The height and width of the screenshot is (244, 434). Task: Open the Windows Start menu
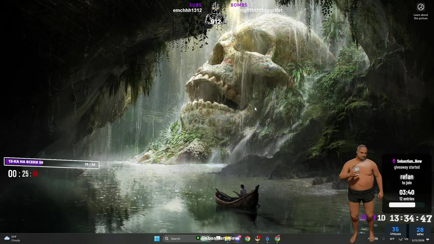click(x=157, y=239)
